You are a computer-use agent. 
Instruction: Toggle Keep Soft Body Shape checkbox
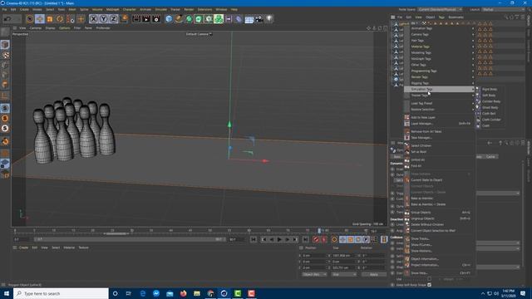click(430, 285)
